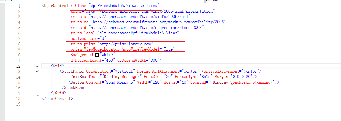Click the closing UserControl tag on line 18

pos(57,99)
